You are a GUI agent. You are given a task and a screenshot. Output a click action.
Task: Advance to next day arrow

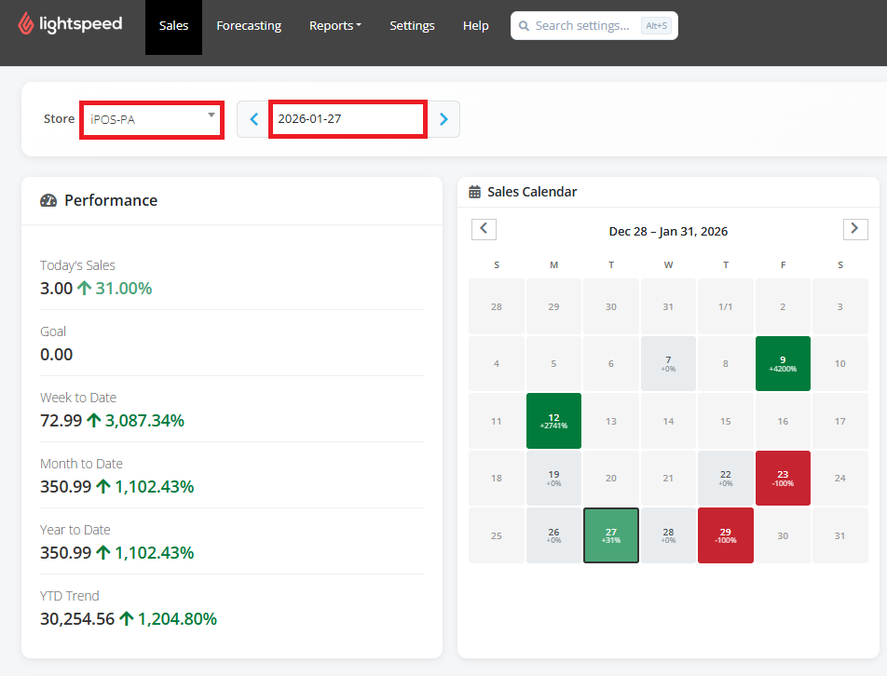pos(443,119)
